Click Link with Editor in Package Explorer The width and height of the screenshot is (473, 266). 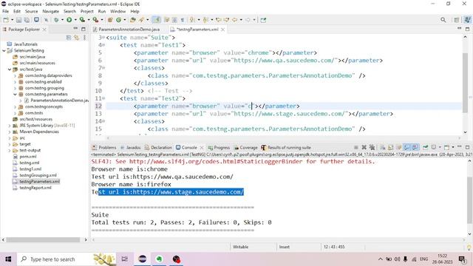(76, 38)
